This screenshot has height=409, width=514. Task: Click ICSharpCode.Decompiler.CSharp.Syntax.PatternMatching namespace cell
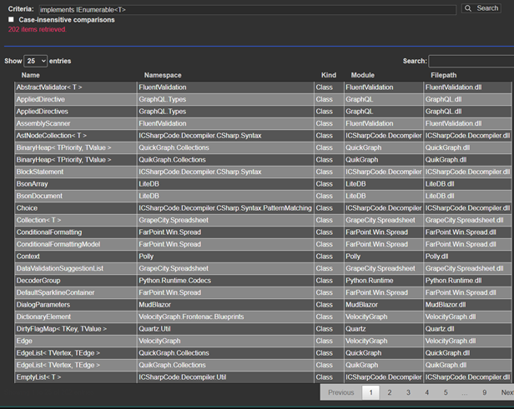[x=225, y=208]
